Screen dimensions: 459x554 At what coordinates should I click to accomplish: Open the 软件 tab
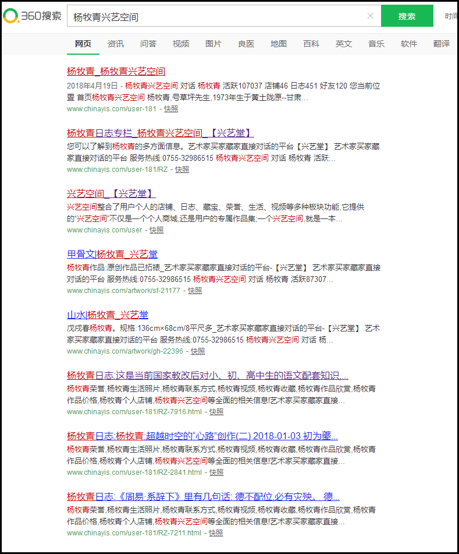409,44
